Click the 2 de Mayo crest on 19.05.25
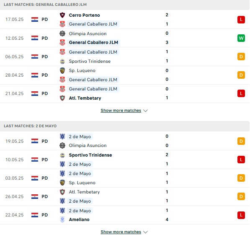 coord(62,137)
